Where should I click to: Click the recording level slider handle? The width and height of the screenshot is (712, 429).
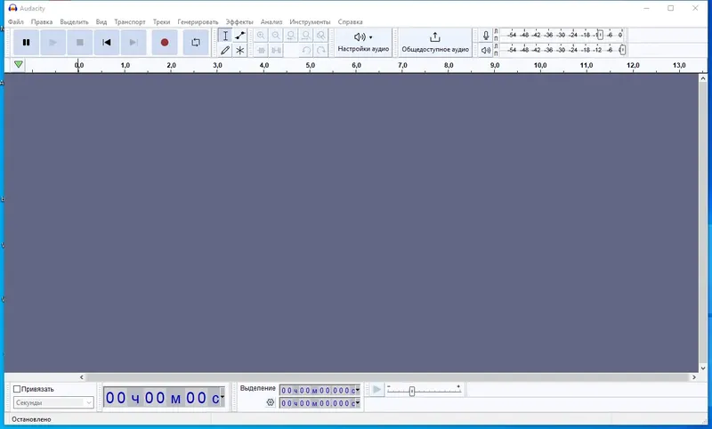[x=600, y=35]
